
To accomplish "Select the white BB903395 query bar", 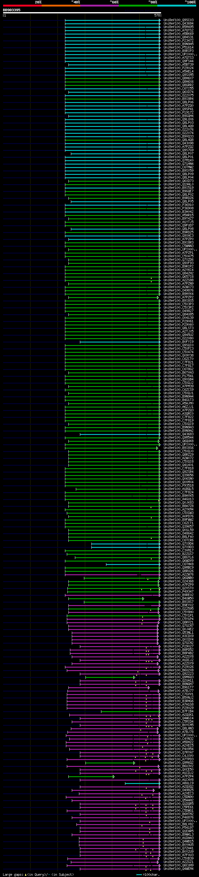I will click(x=82, y=13).
